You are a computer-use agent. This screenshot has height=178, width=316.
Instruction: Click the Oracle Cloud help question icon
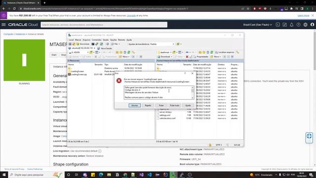point(298,25)
